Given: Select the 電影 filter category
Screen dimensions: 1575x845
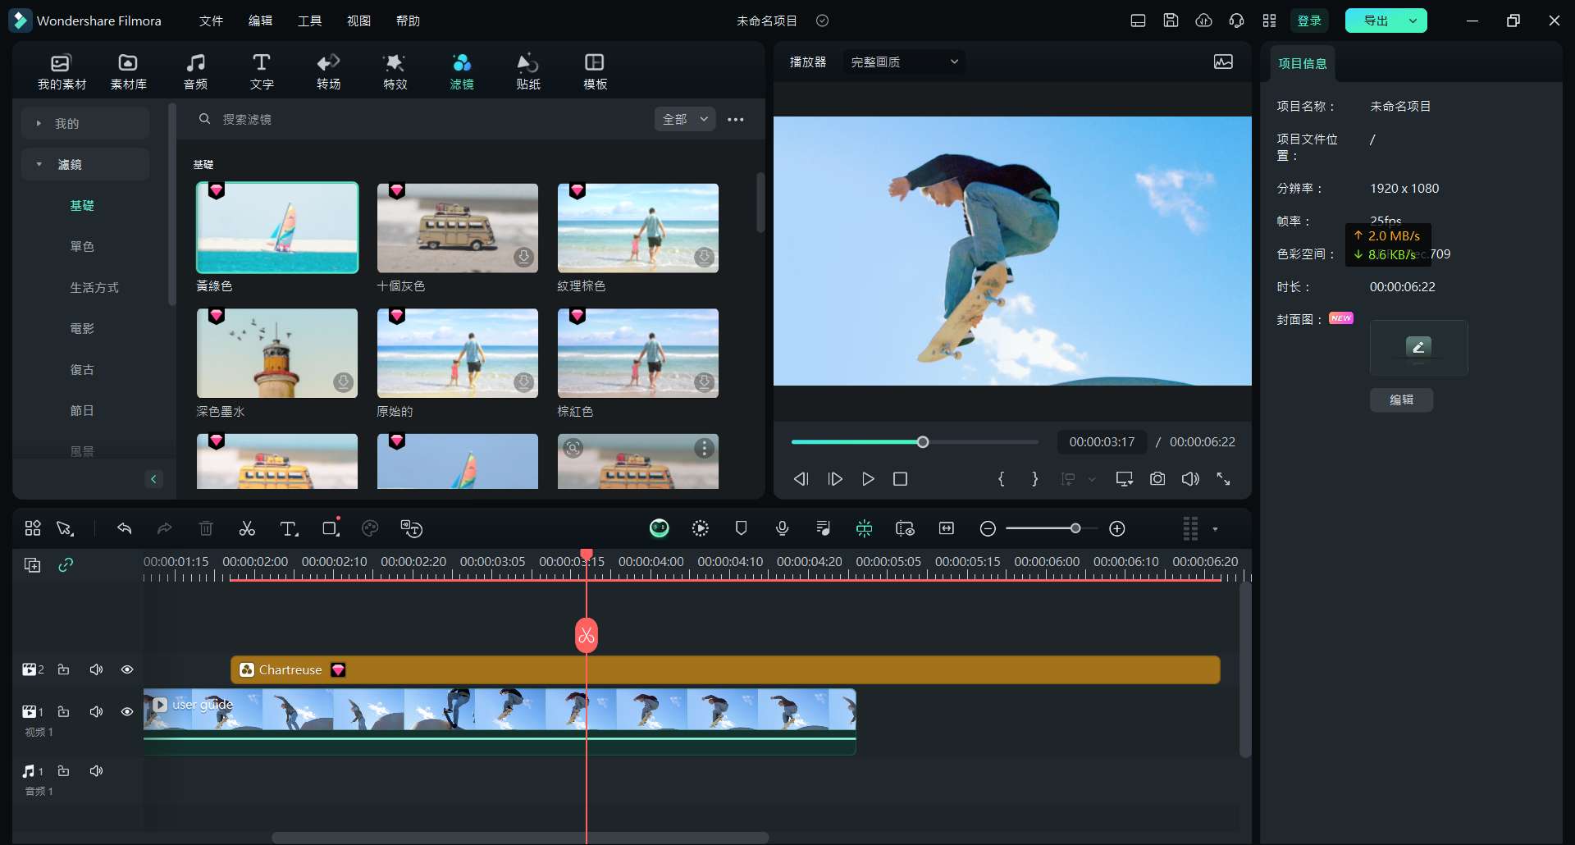Looking at the screenshot, I should tap(82, 329).
